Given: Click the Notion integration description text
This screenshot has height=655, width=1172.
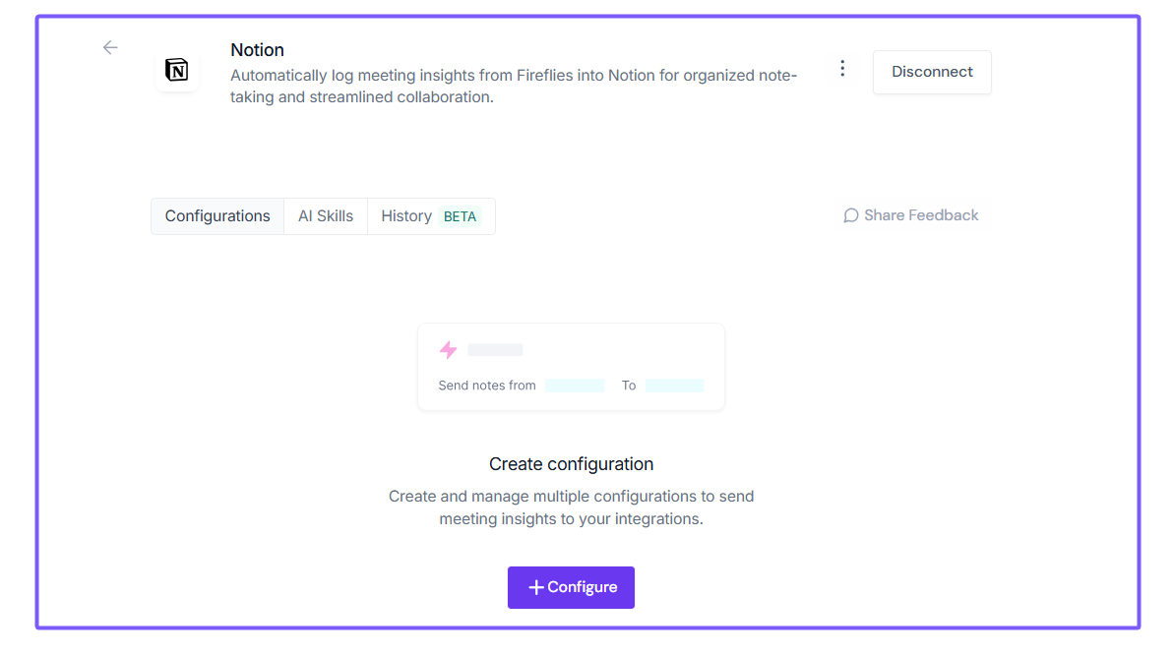Looking at the screenshot, I should (x=514, y=86).
